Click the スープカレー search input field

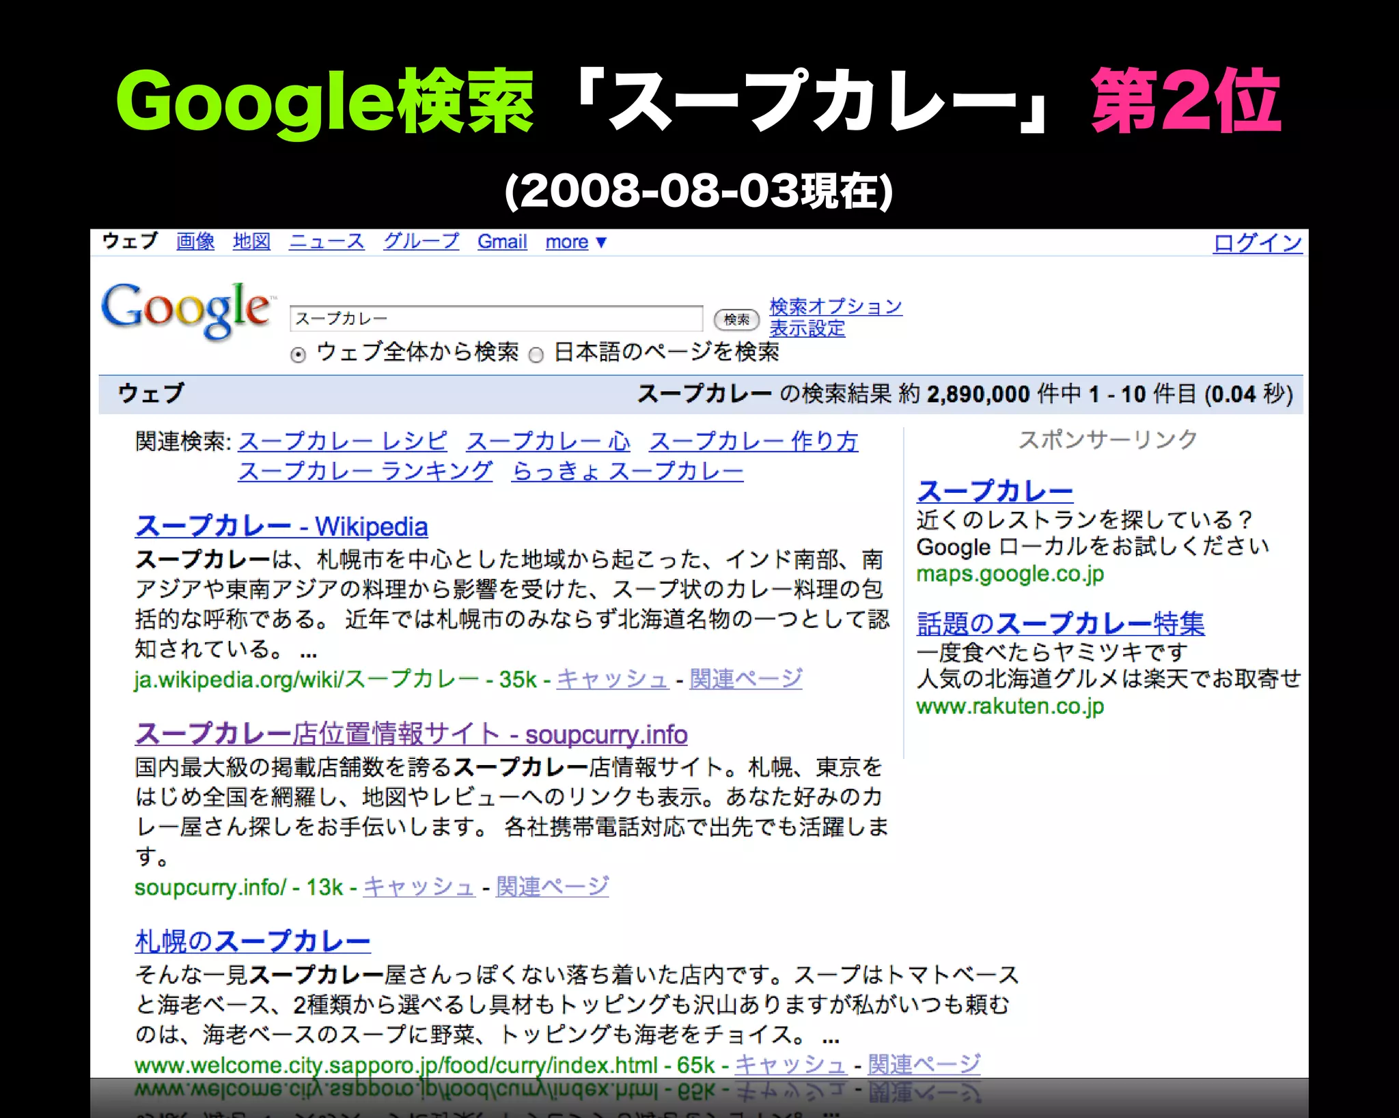click(x=496, y=319)
